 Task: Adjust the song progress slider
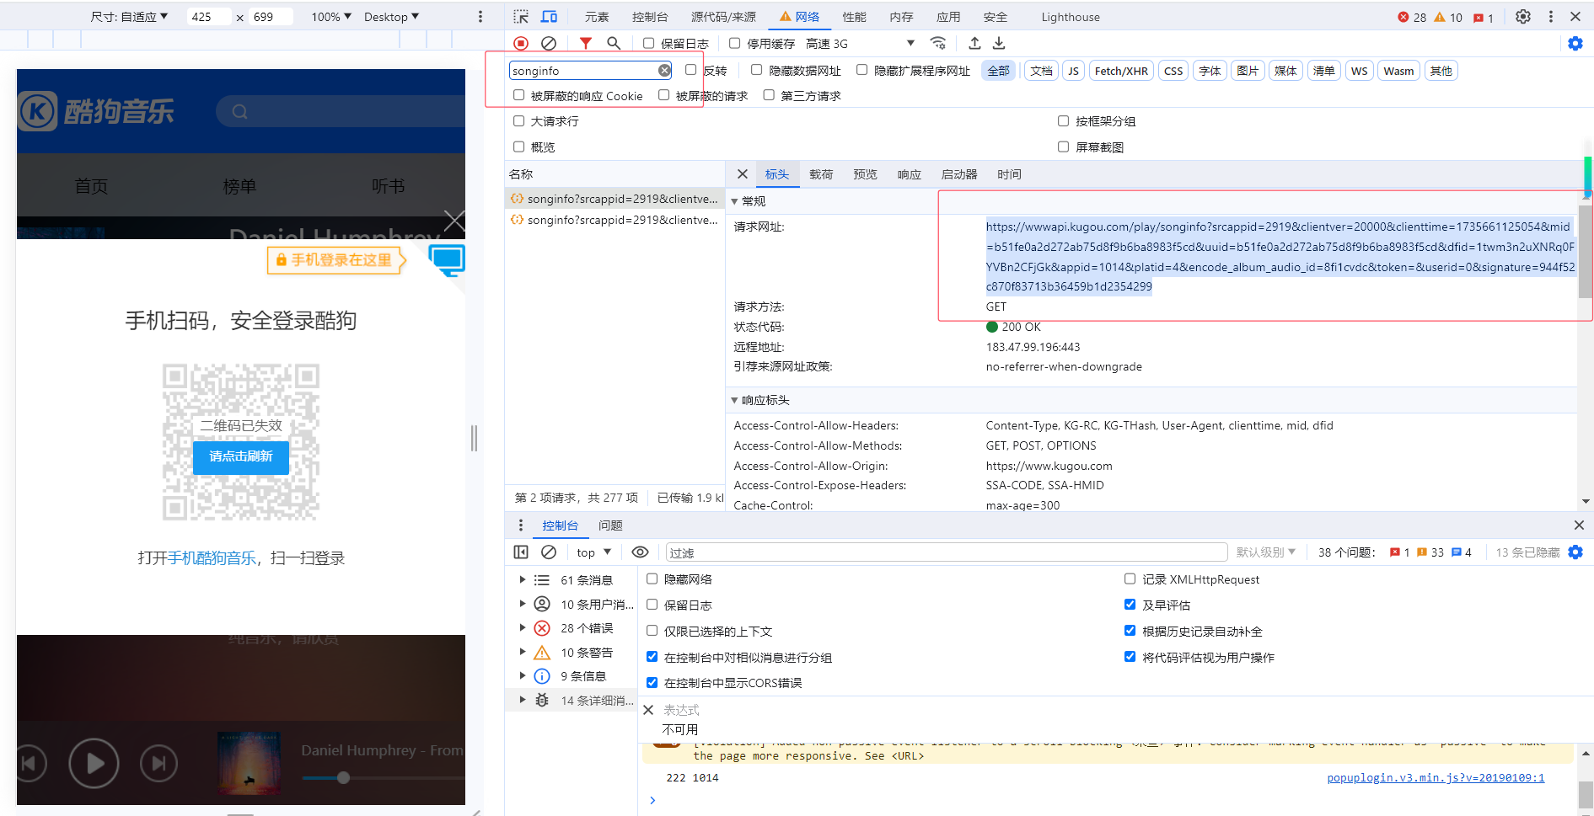pos(343,777)
